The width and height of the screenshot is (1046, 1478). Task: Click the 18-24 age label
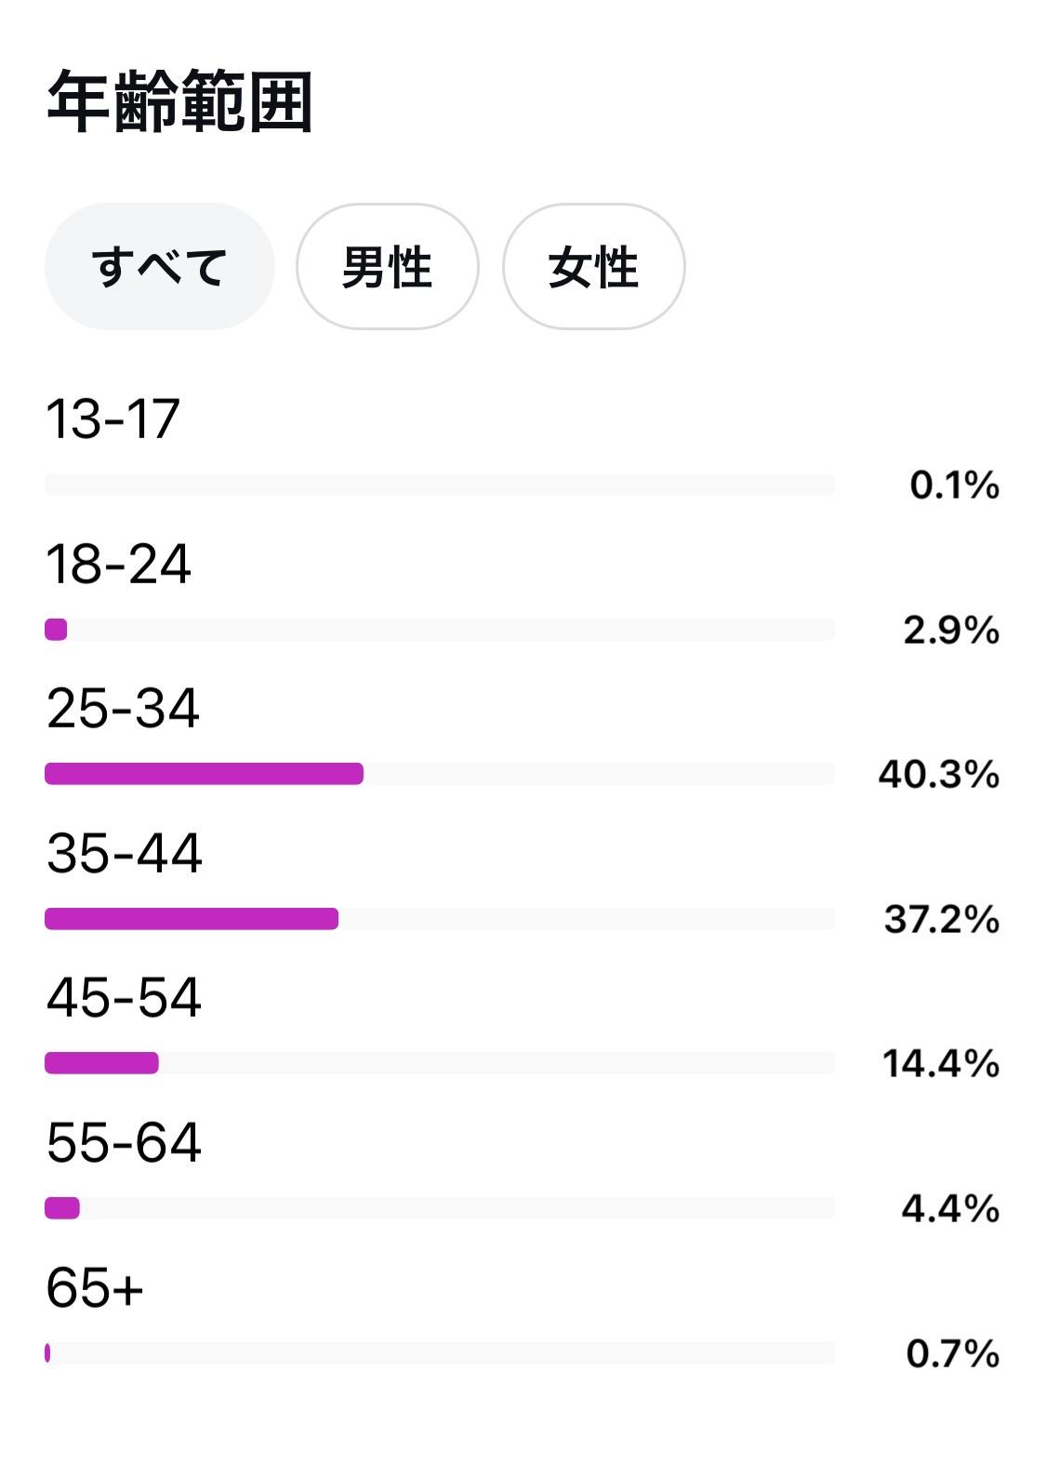click(x=118, y=564)
